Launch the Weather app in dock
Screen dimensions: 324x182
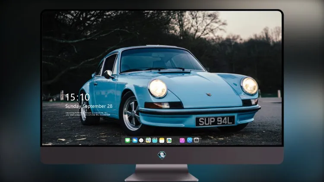coord(135,140)
